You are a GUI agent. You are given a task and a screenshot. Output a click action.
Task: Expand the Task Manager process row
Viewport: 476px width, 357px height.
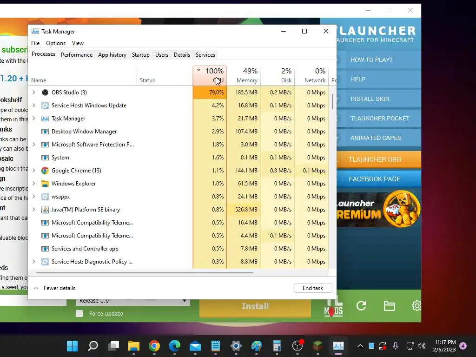33,119
